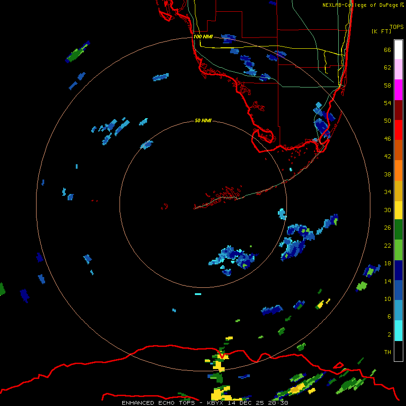
Task: Click the green-and-navy elongated echo in upper left
Action: (x=78, y=52)
